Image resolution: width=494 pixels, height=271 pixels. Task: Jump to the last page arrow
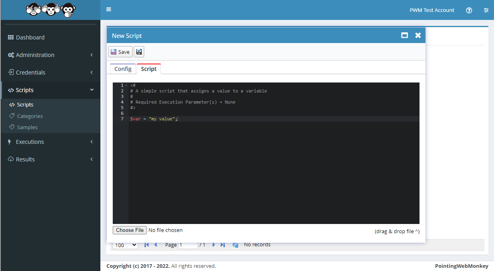pyautogui.click(x=223, y=245)
